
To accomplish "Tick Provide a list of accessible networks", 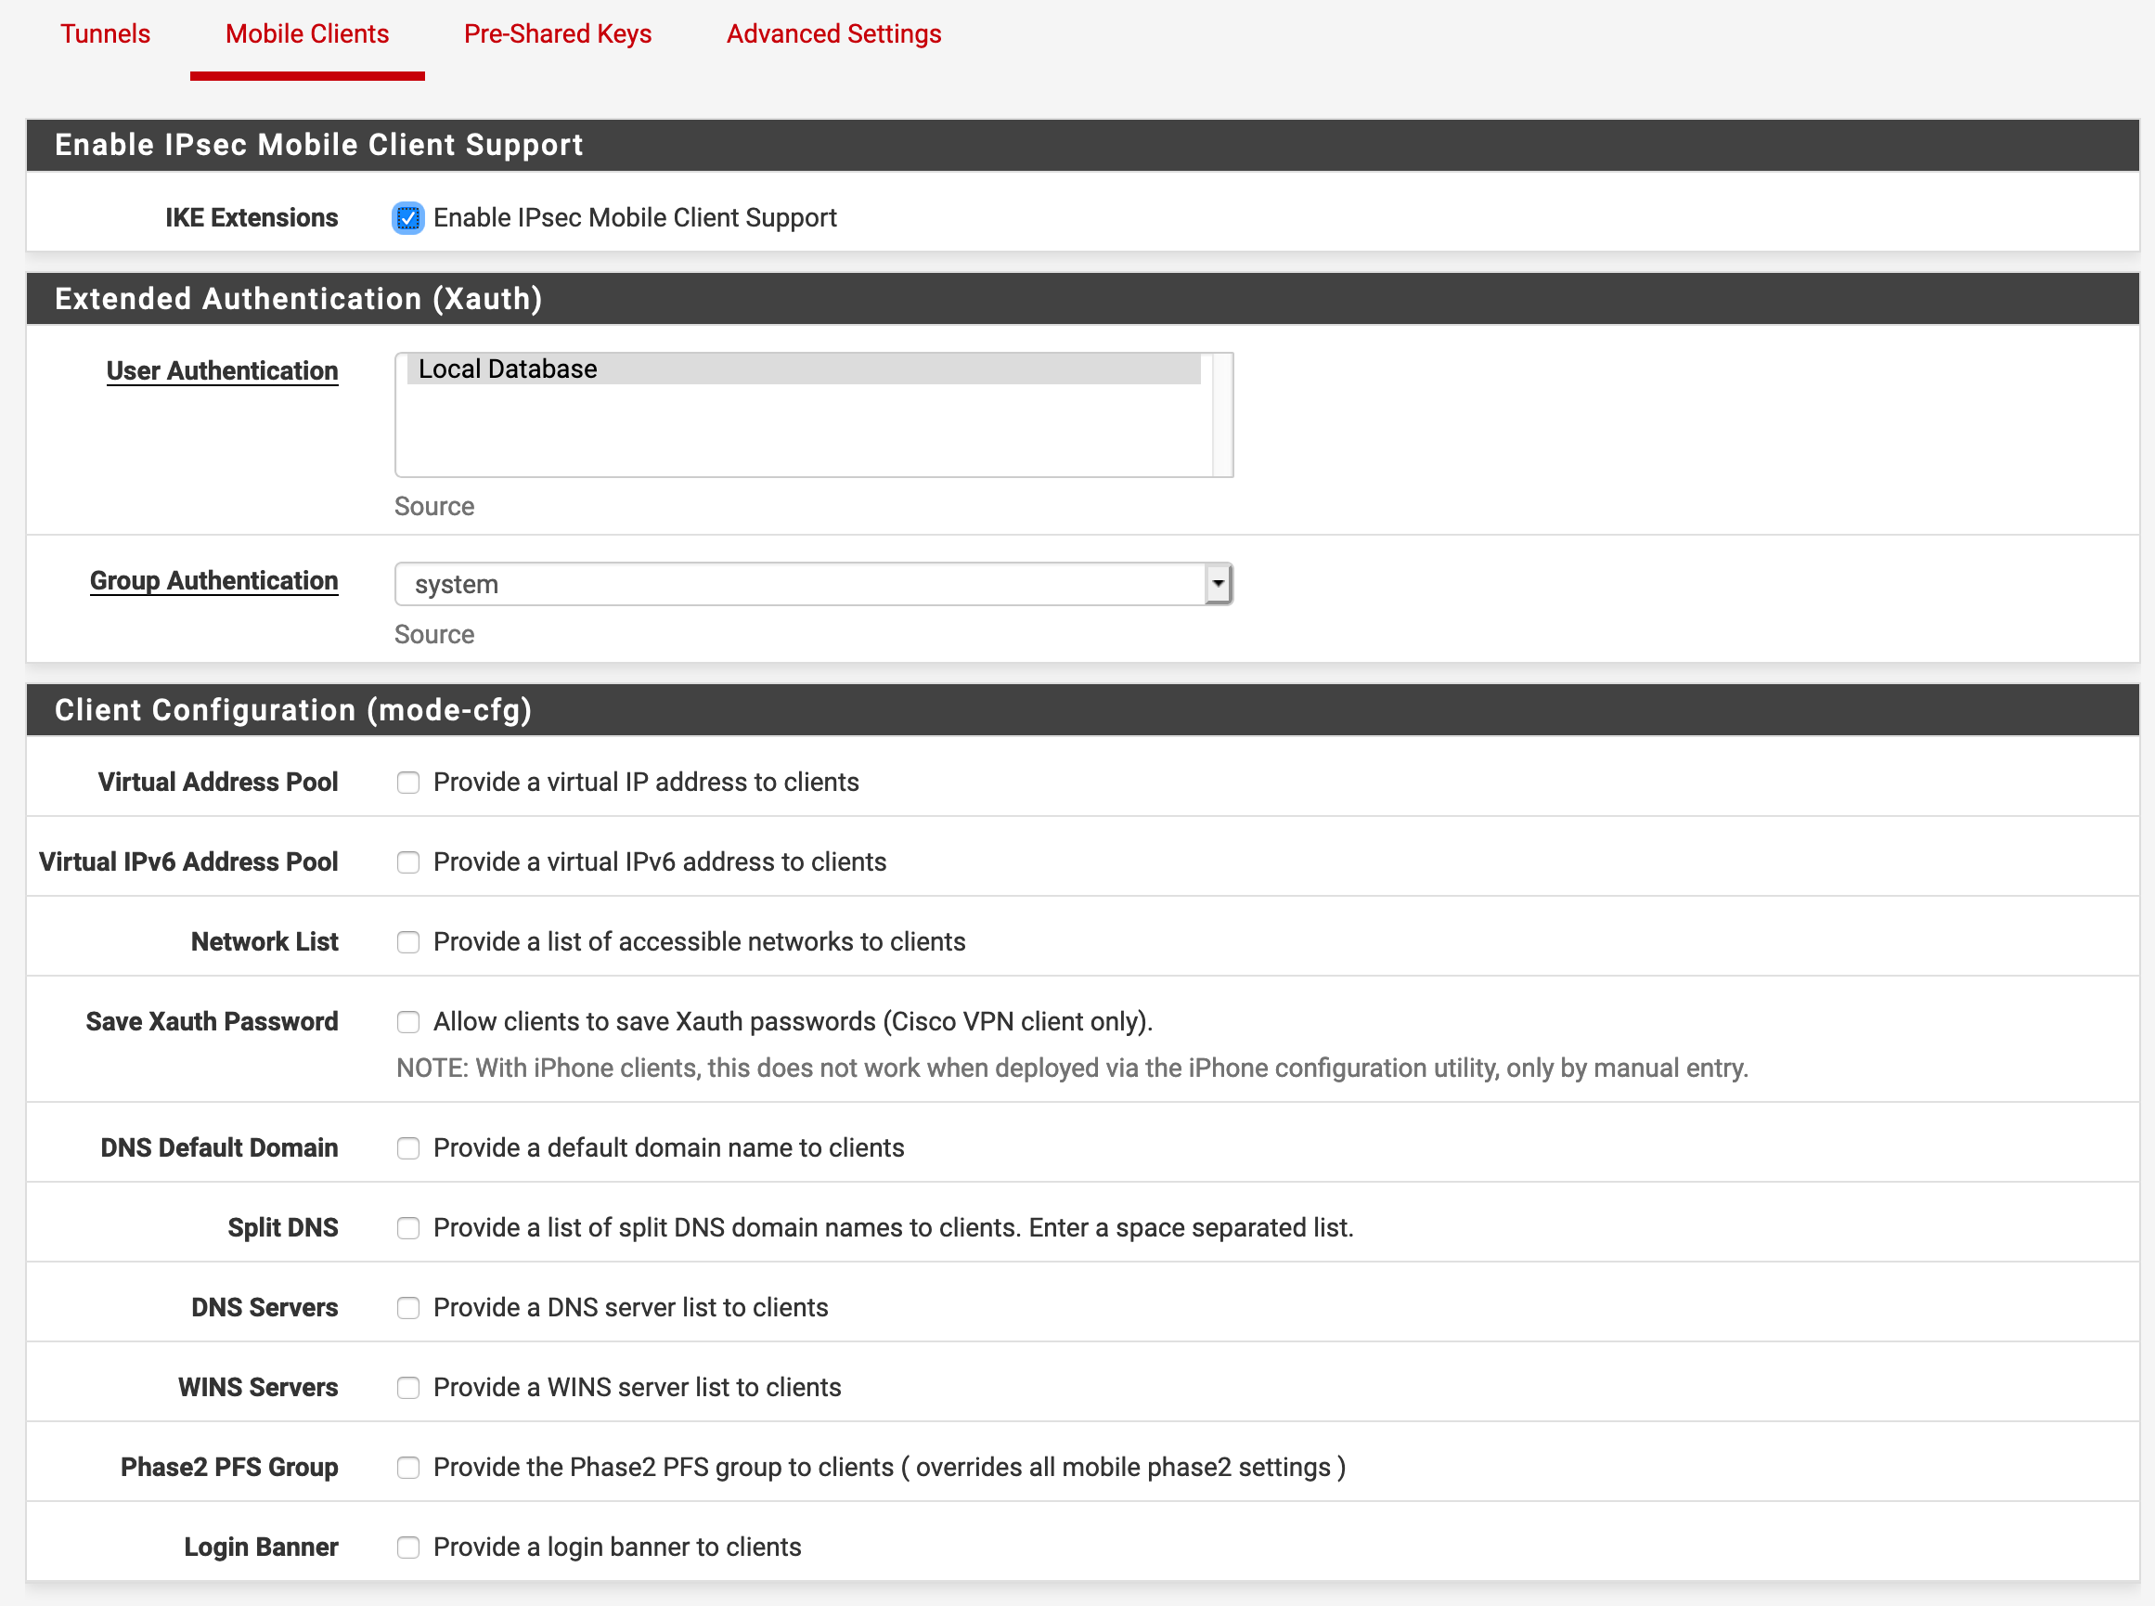I will pyautogui.click(x=408, y=942).
